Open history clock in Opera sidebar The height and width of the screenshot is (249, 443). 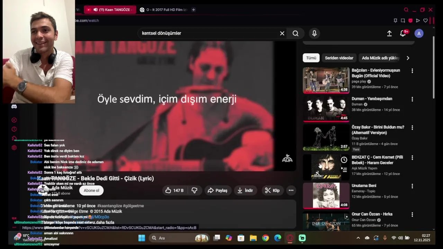(x=14, y=129)
